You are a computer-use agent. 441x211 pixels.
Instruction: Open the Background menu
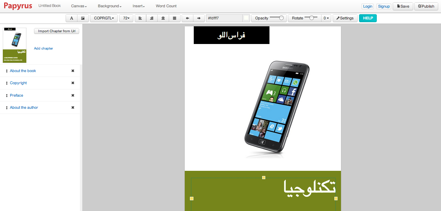click(x=110, y=6)
